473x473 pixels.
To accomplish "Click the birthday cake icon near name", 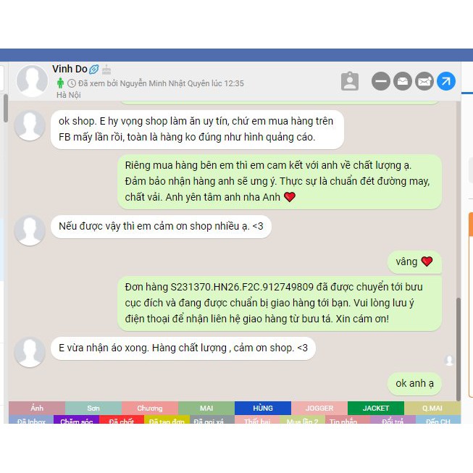I will point(106,70).
